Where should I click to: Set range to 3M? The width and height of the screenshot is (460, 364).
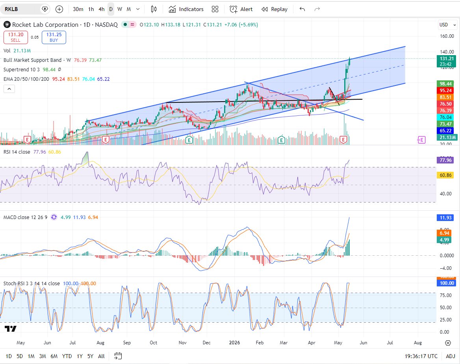pos(43,356)
